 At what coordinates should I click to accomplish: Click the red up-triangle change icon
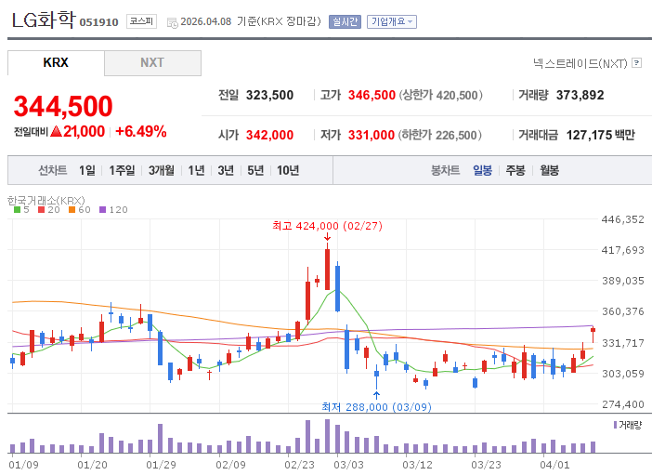pos(56,132)
